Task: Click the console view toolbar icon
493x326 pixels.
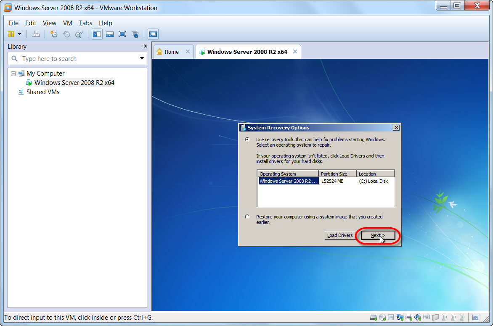Action: pos(153,34)
